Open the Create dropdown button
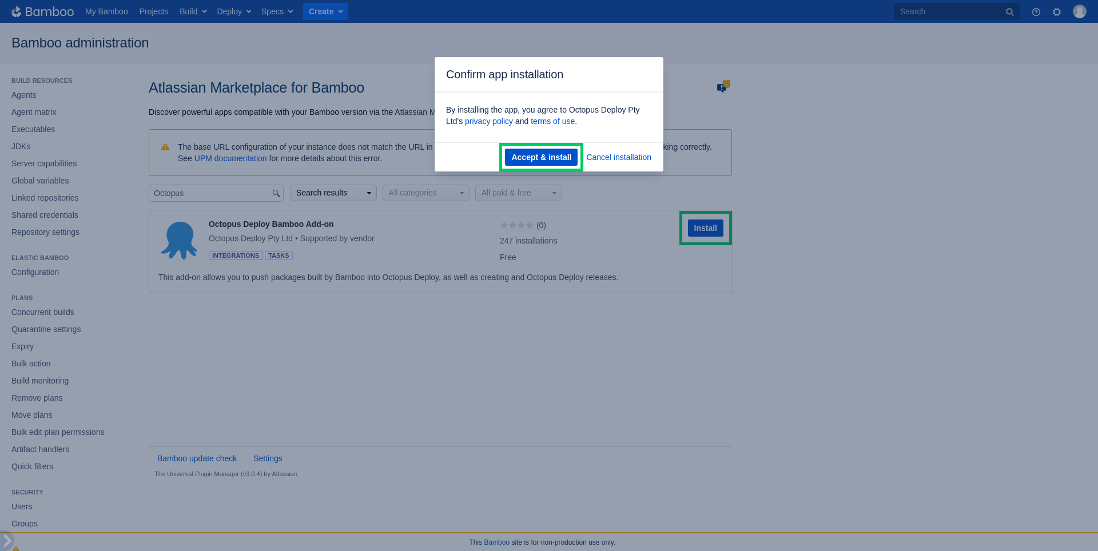The image size is (1098, 551). [325, 11]
